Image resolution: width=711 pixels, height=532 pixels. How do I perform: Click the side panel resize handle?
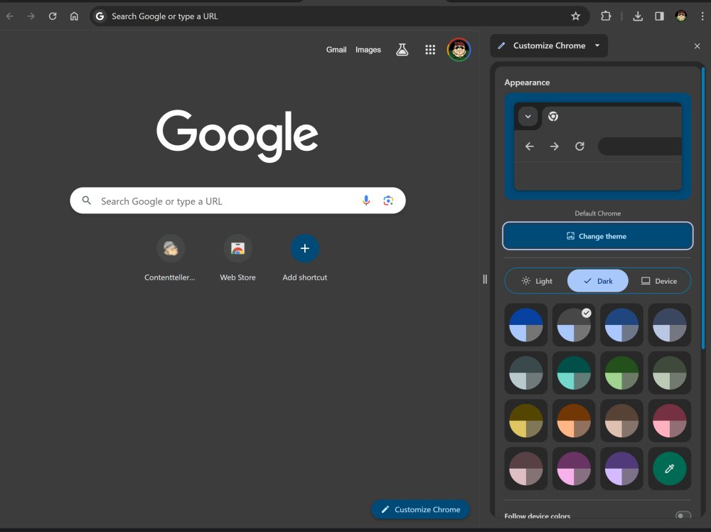coord(485,279)
